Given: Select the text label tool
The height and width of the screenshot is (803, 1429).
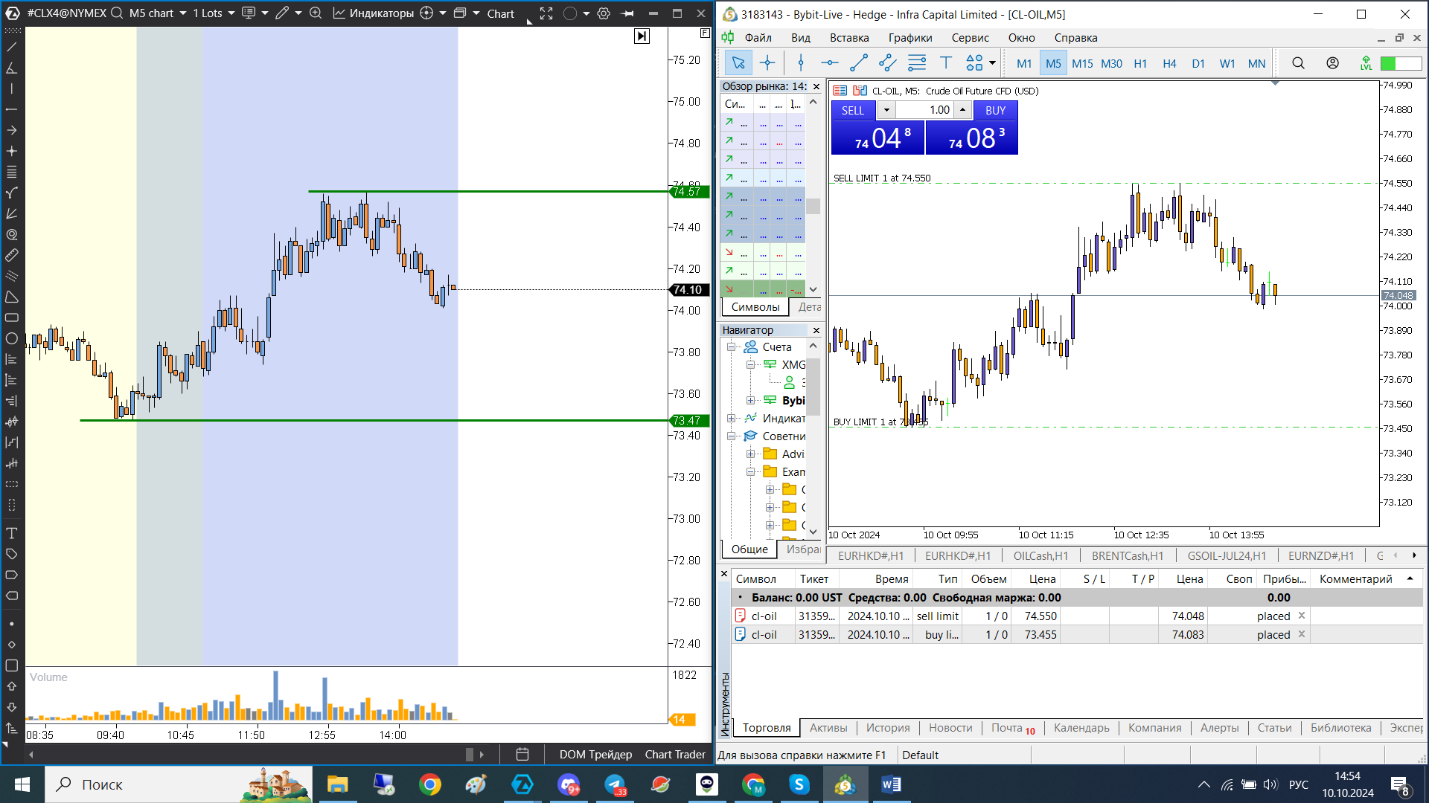Looking at the screenshot, I should point(946,63).
